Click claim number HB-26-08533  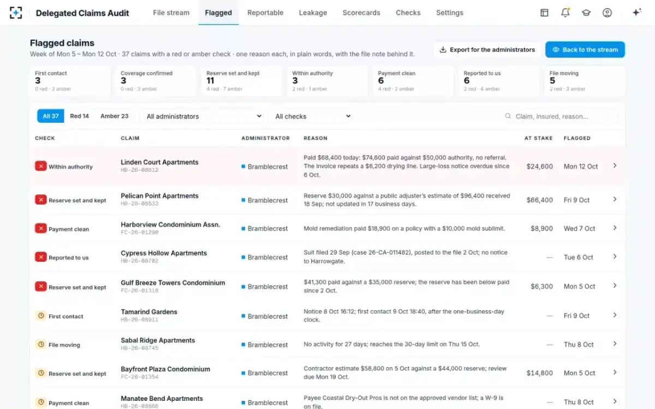coord(140,203)
